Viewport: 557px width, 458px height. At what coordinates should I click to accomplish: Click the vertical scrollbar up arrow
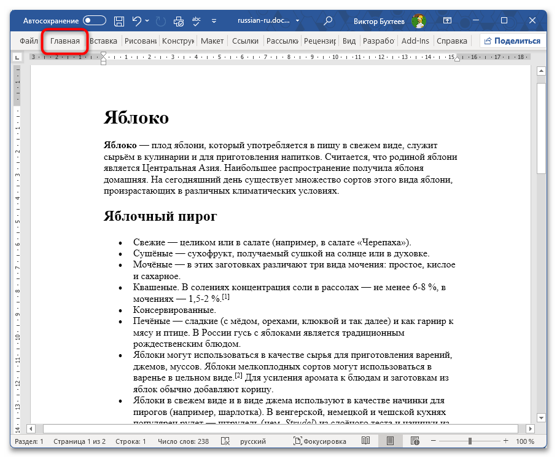click(541, 71)
